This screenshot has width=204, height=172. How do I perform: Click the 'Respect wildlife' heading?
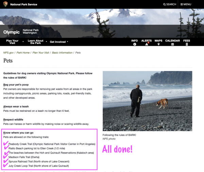coord(13,120)
